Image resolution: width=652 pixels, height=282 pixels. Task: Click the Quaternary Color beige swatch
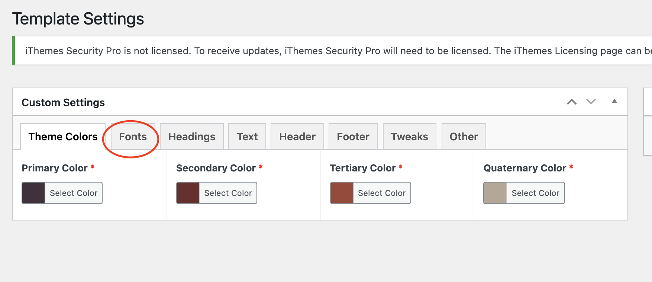tap(495, 193)
